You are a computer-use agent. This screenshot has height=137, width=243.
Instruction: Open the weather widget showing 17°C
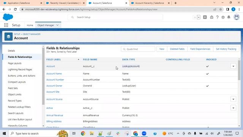(x=168, y=134)
